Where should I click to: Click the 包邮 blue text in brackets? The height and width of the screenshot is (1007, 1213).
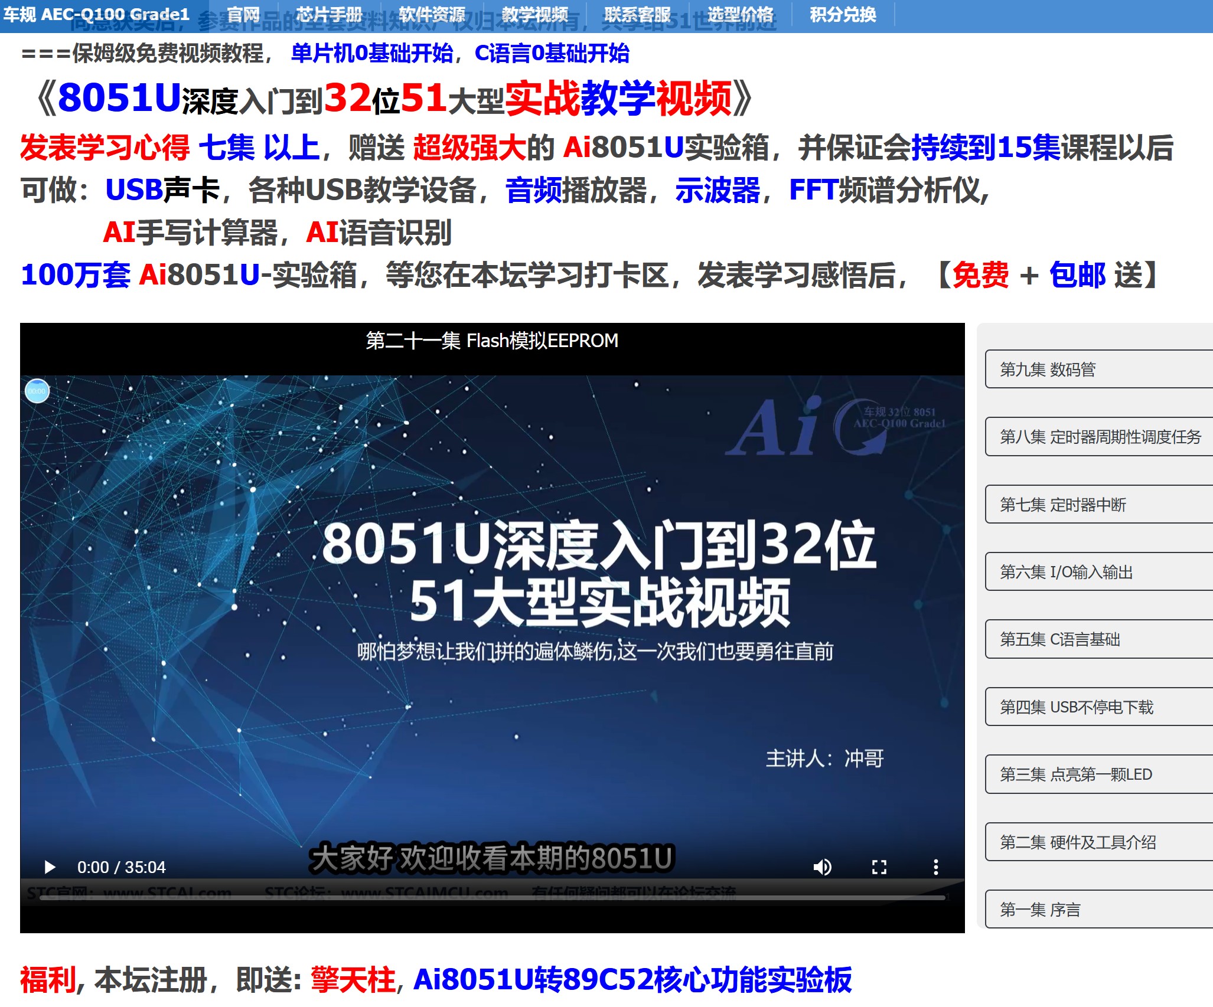(x=1077, y=275)
